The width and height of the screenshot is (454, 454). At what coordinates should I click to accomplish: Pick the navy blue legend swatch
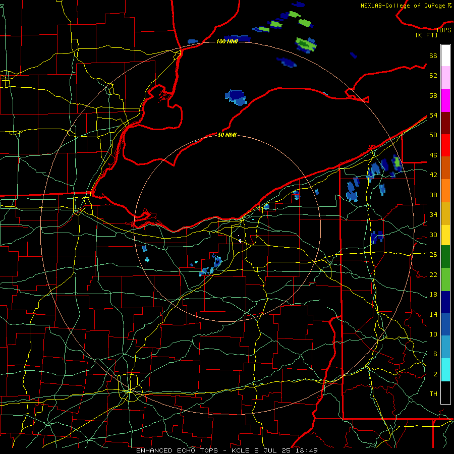point(445,302)
